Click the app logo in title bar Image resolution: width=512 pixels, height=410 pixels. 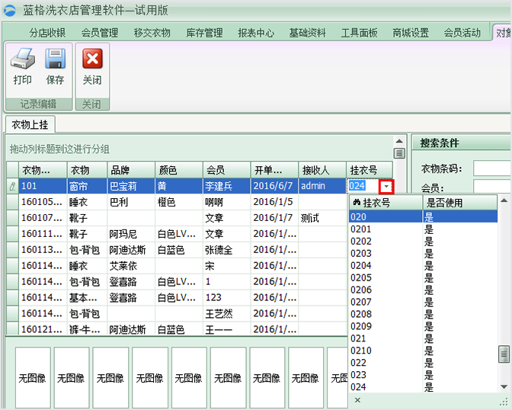[x=10, y=11]
